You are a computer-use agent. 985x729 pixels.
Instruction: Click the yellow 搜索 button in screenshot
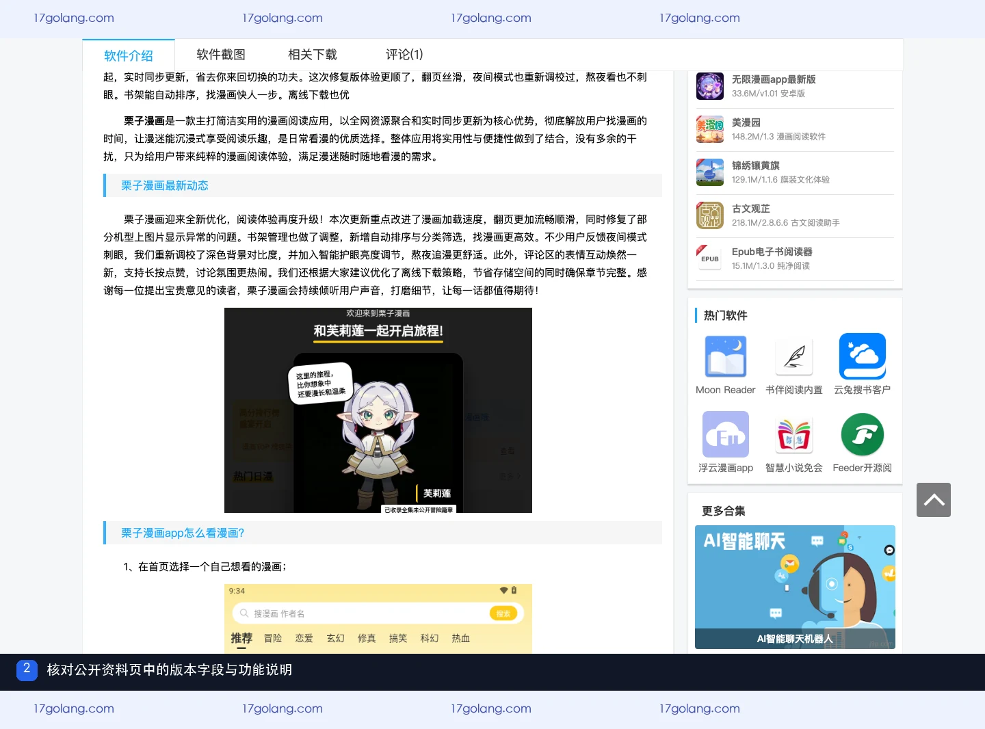click(503, 613)
